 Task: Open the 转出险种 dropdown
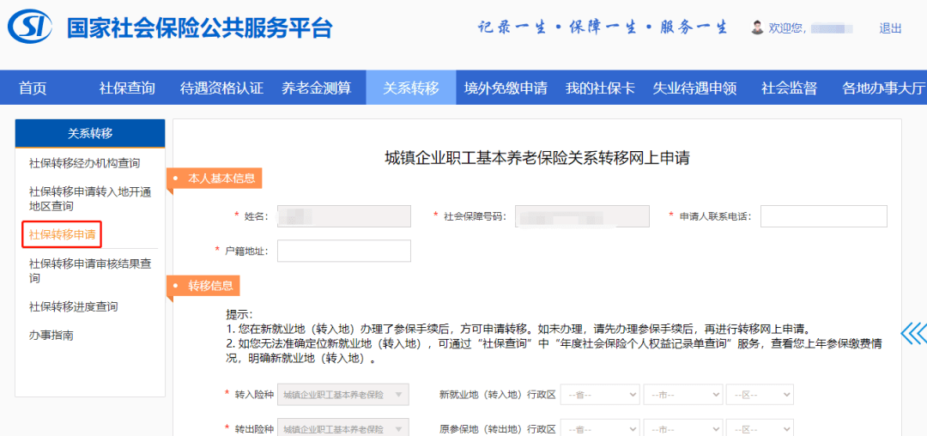pyautogui.click(x=342, y=429)
